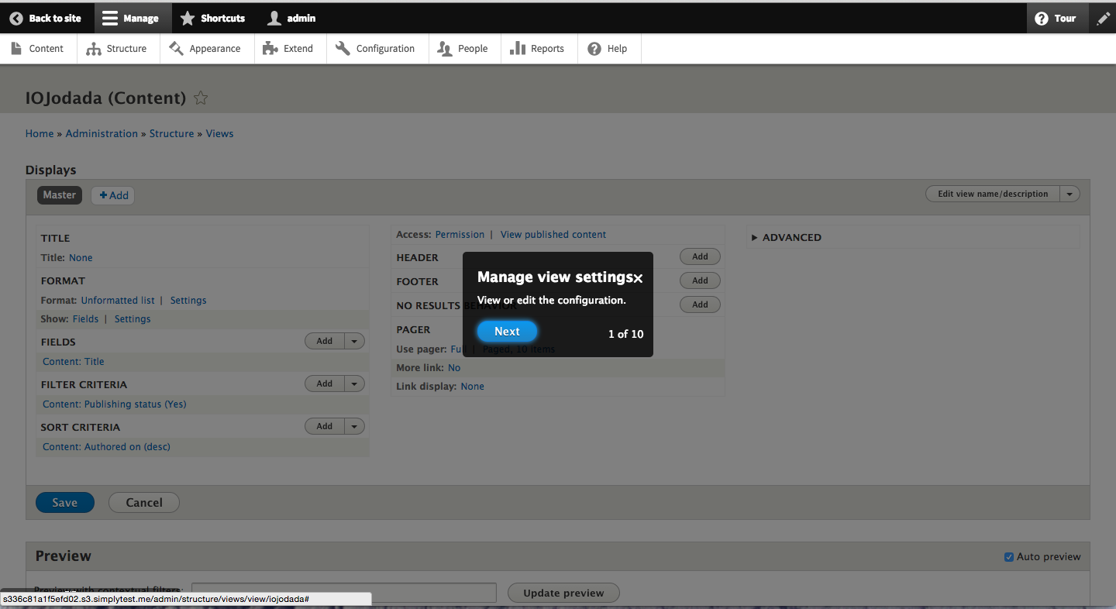Open dropdown next to Filter Criteria Add
Viewport: 1116px width, 609px height.
pyautogui.click(x=354, y=384)
